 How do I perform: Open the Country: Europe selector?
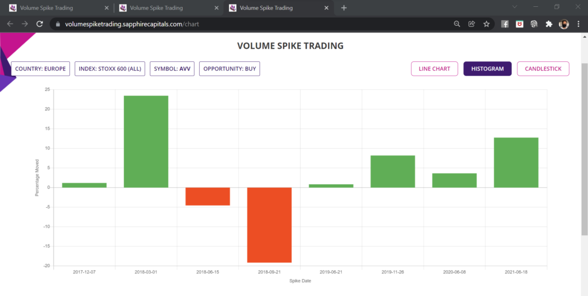[40, 69]
